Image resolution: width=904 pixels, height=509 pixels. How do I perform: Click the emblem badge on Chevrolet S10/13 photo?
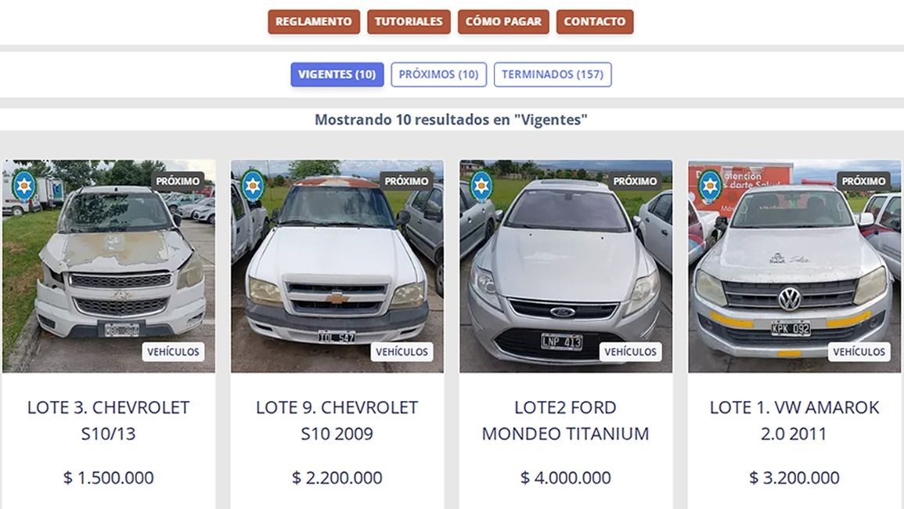pos(24,186)
